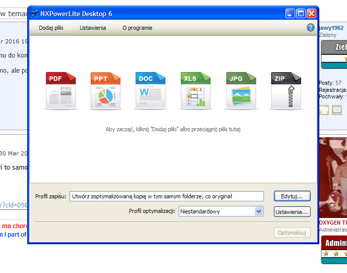Click the Profil zapisu text field
This screenshot has height=273, width=347.
click(x=167, y=196)
